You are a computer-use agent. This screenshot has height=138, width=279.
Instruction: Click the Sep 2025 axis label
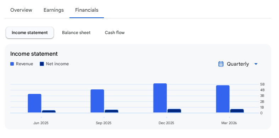[x=104, y=123]
